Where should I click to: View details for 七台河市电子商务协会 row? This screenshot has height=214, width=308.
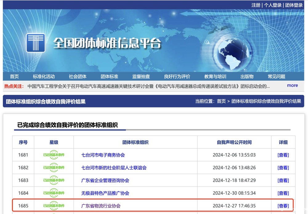(283, 155)
